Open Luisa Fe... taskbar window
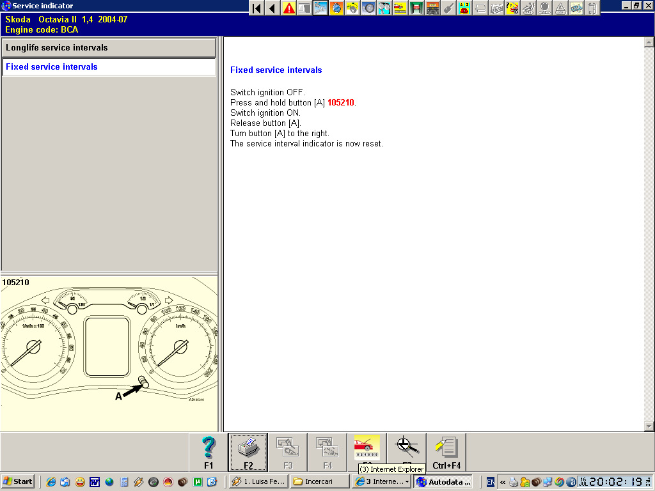This screenshot has width=655, height=491. click(x=258, y=481)
